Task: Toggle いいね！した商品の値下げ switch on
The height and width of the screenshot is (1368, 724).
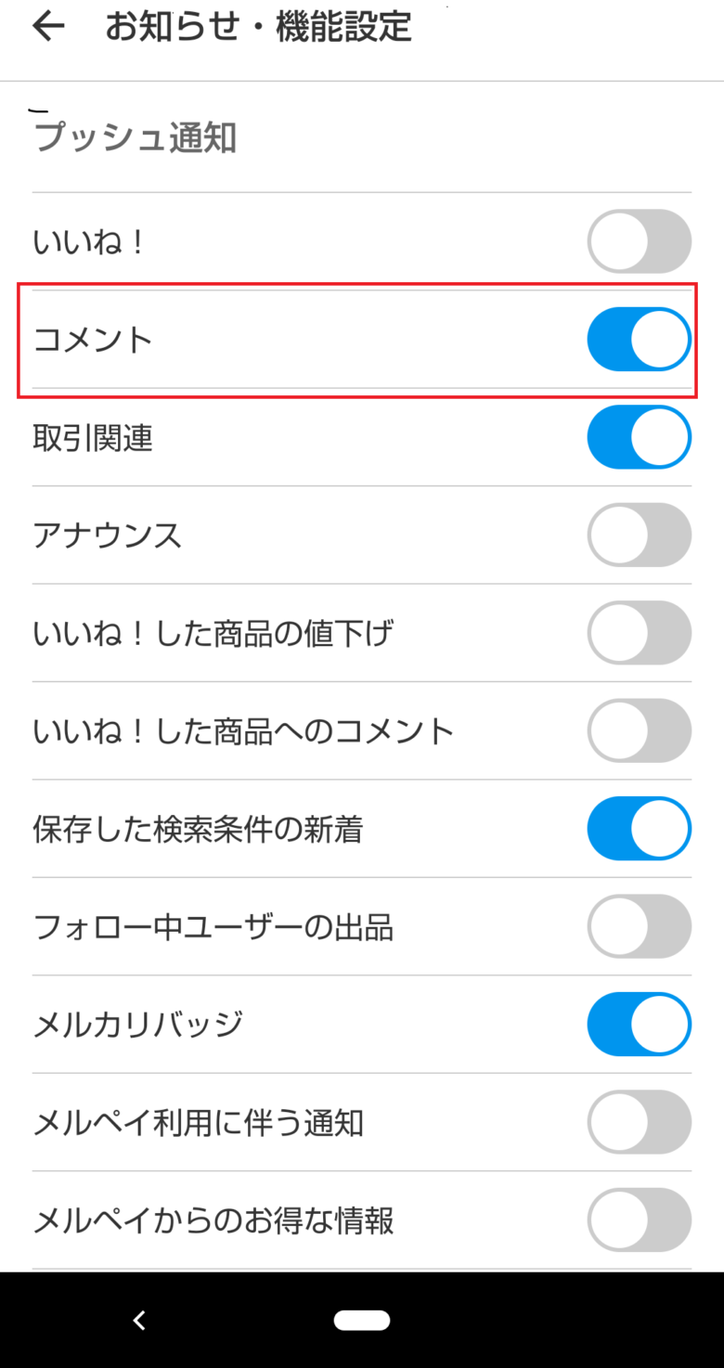Action: point(639,633)
